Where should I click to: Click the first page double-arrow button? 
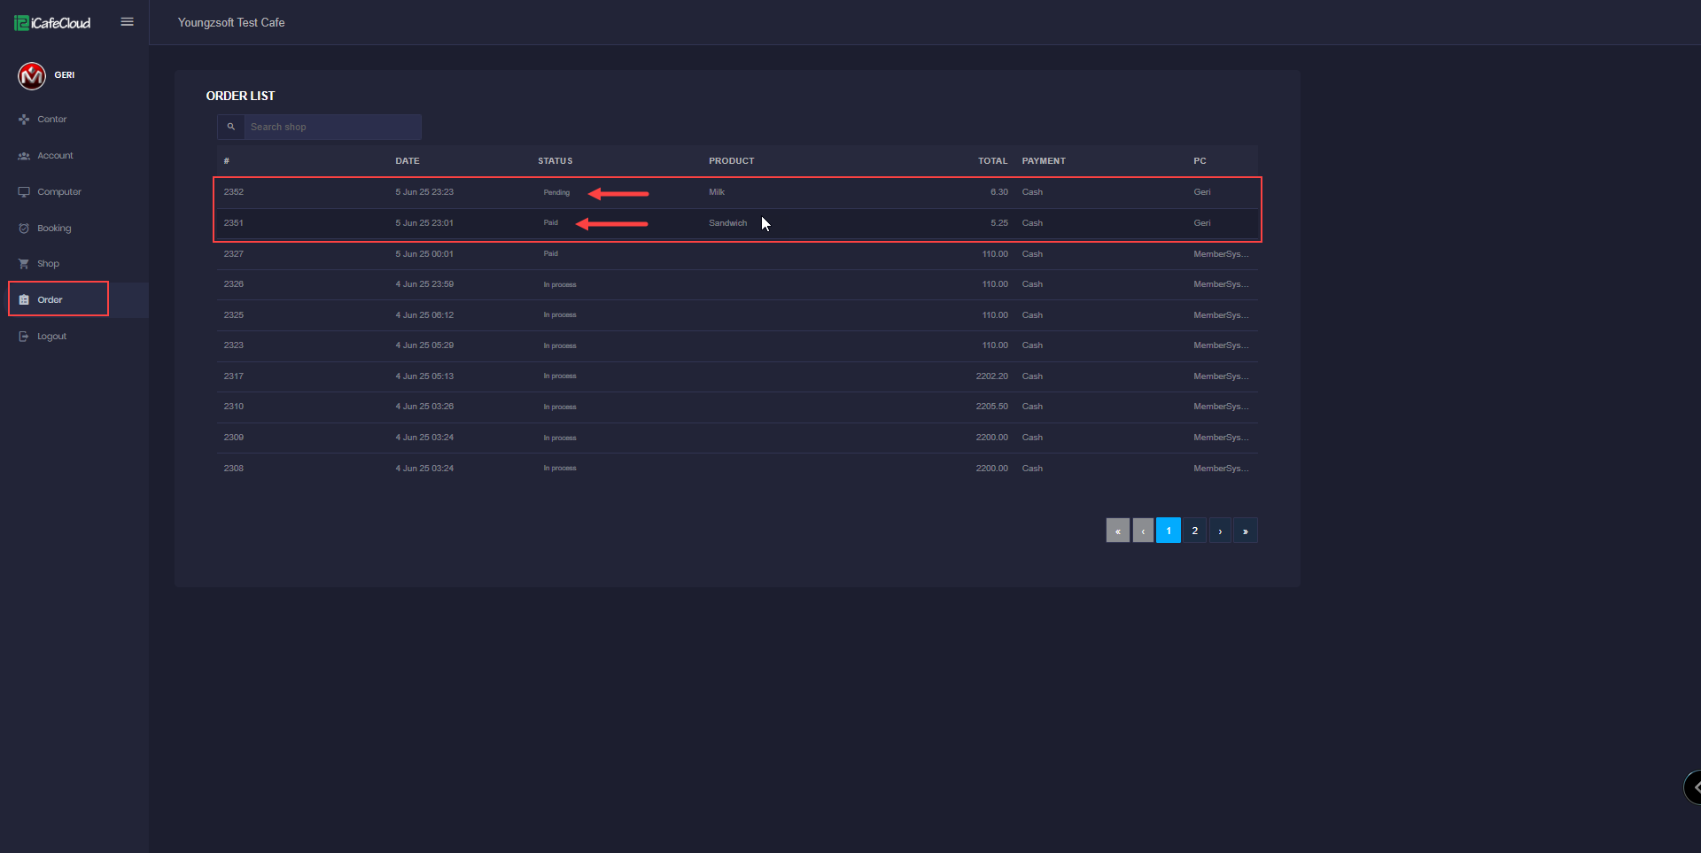(1118, 531)
